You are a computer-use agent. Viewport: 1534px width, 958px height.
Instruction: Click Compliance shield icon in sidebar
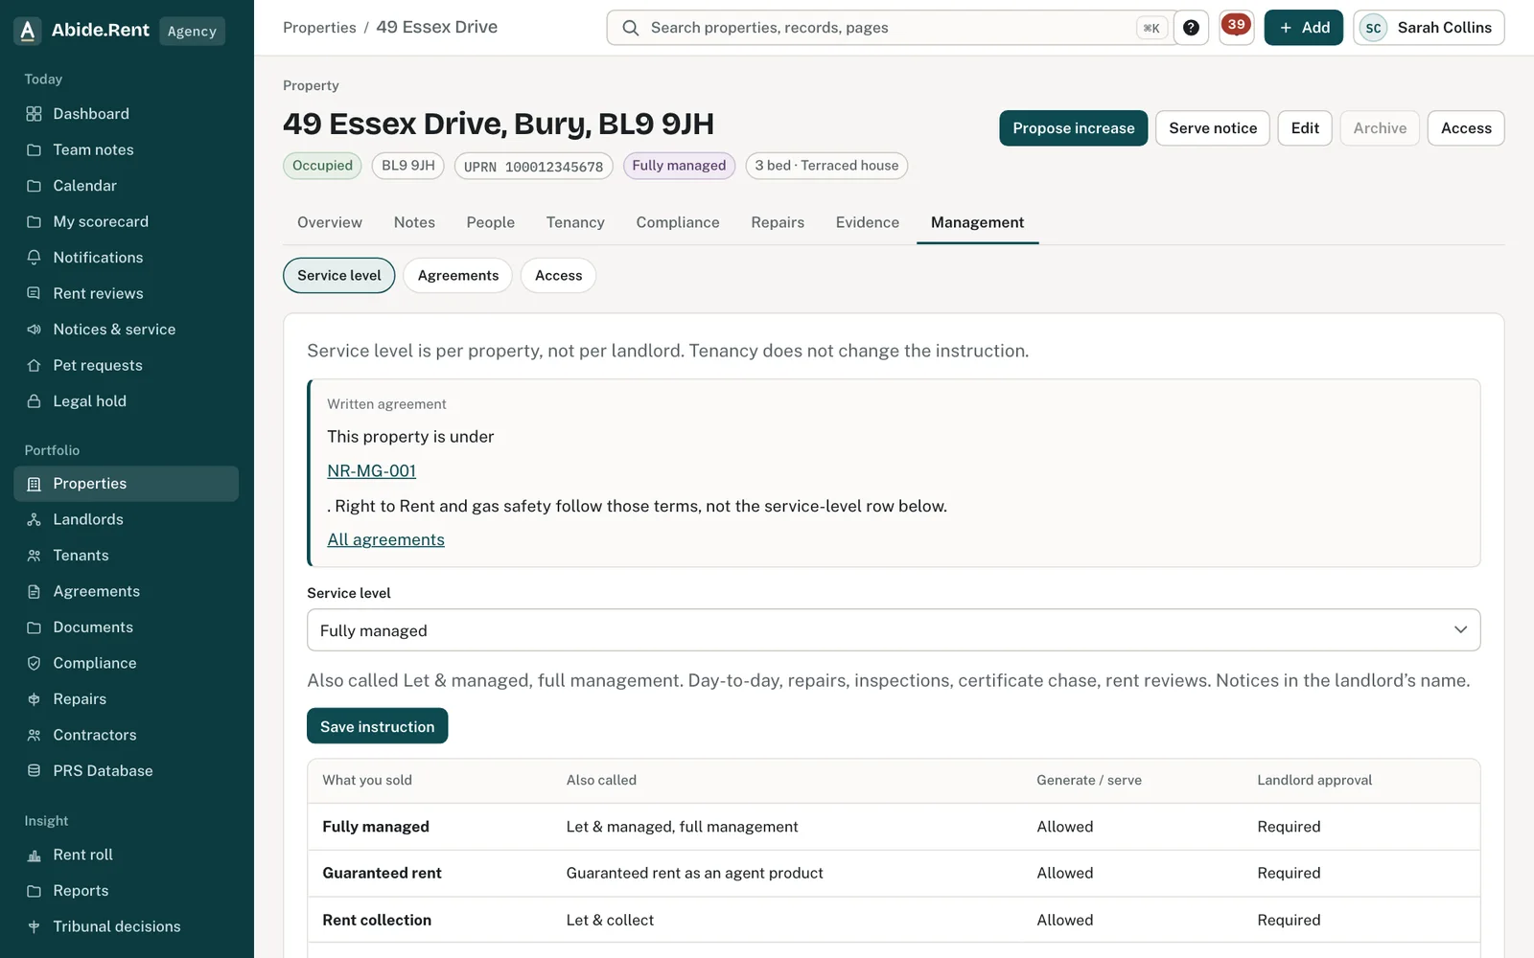point(34,663)
